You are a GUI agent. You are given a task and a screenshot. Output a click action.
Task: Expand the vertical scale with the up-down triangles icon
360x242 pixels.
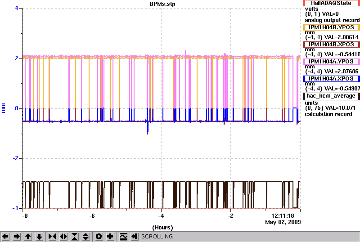tap(86, 237)
